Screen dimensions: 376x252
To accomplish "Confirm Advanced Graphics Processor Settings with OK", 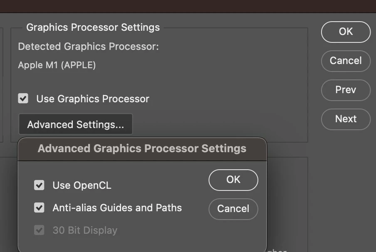I will point(233,180).
